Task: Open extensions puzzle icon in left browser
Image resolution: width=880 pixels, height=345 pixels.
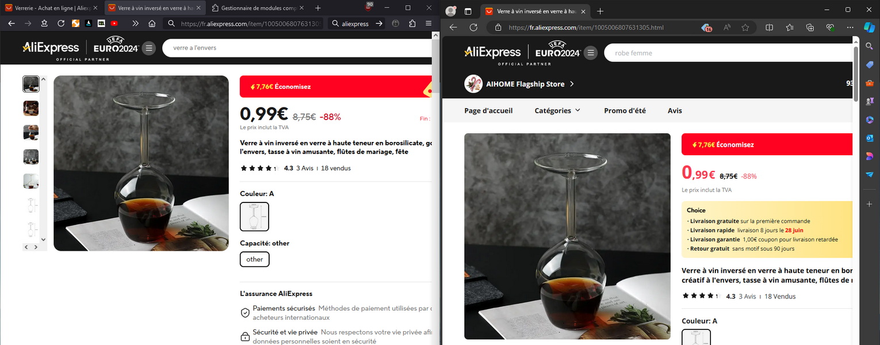Action: click(412, 24)
